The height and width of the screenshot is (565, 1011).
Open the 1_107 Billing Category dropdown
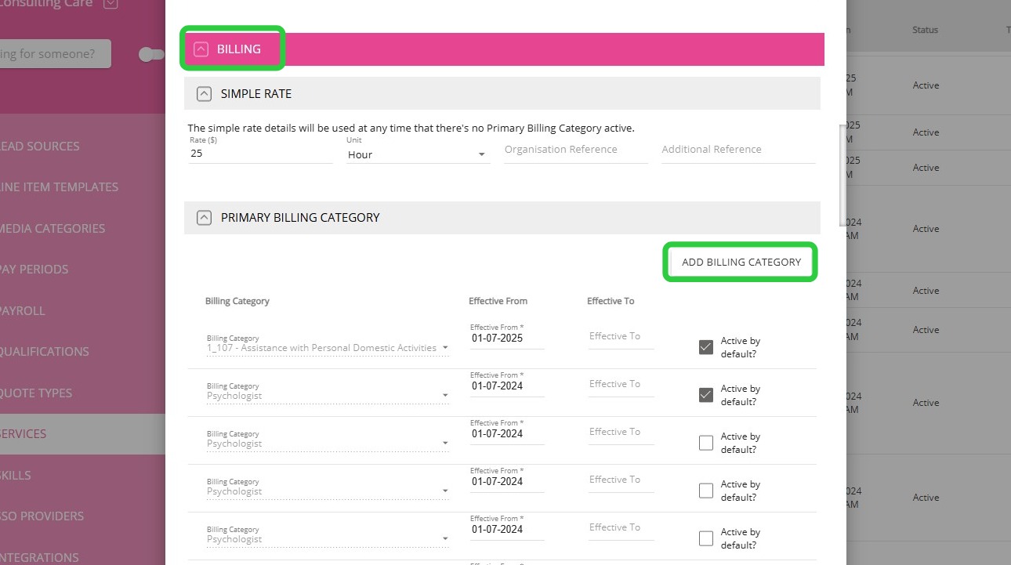pyautogui.click(x=328, y=348)
